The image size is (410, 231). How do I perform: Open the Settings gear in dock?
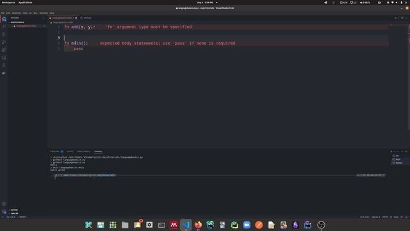coord(149,225)
